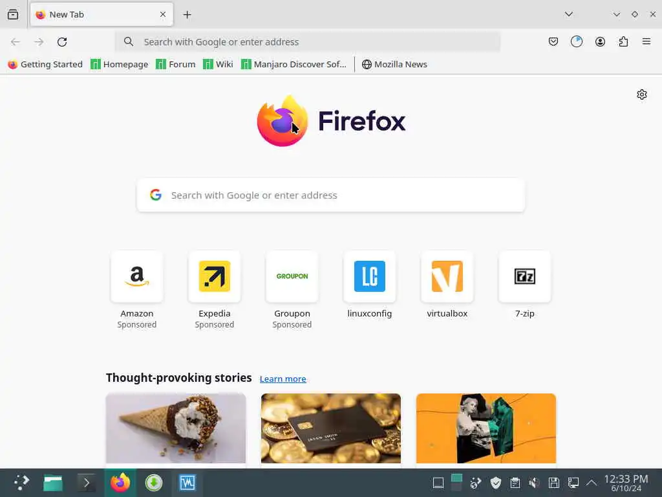Switch desktop with virtual desktop pager
The width and height of the screenshot is (662, 497).
(x=456, y=483)
